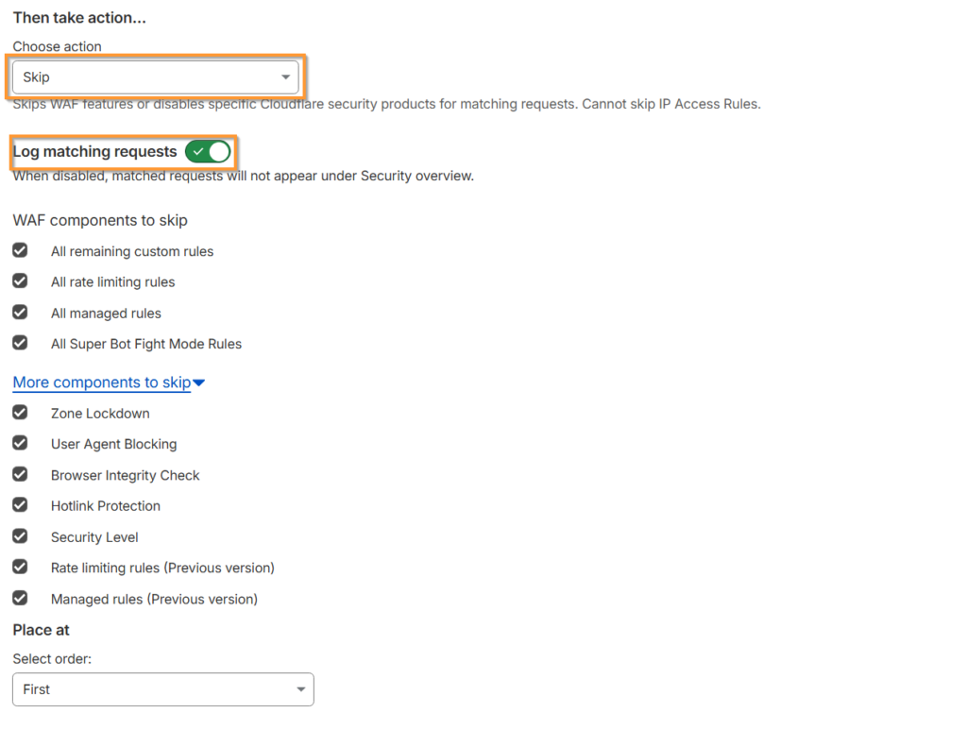
Task: Click the Log matching requests label
Action: click(x=94, y=151)
